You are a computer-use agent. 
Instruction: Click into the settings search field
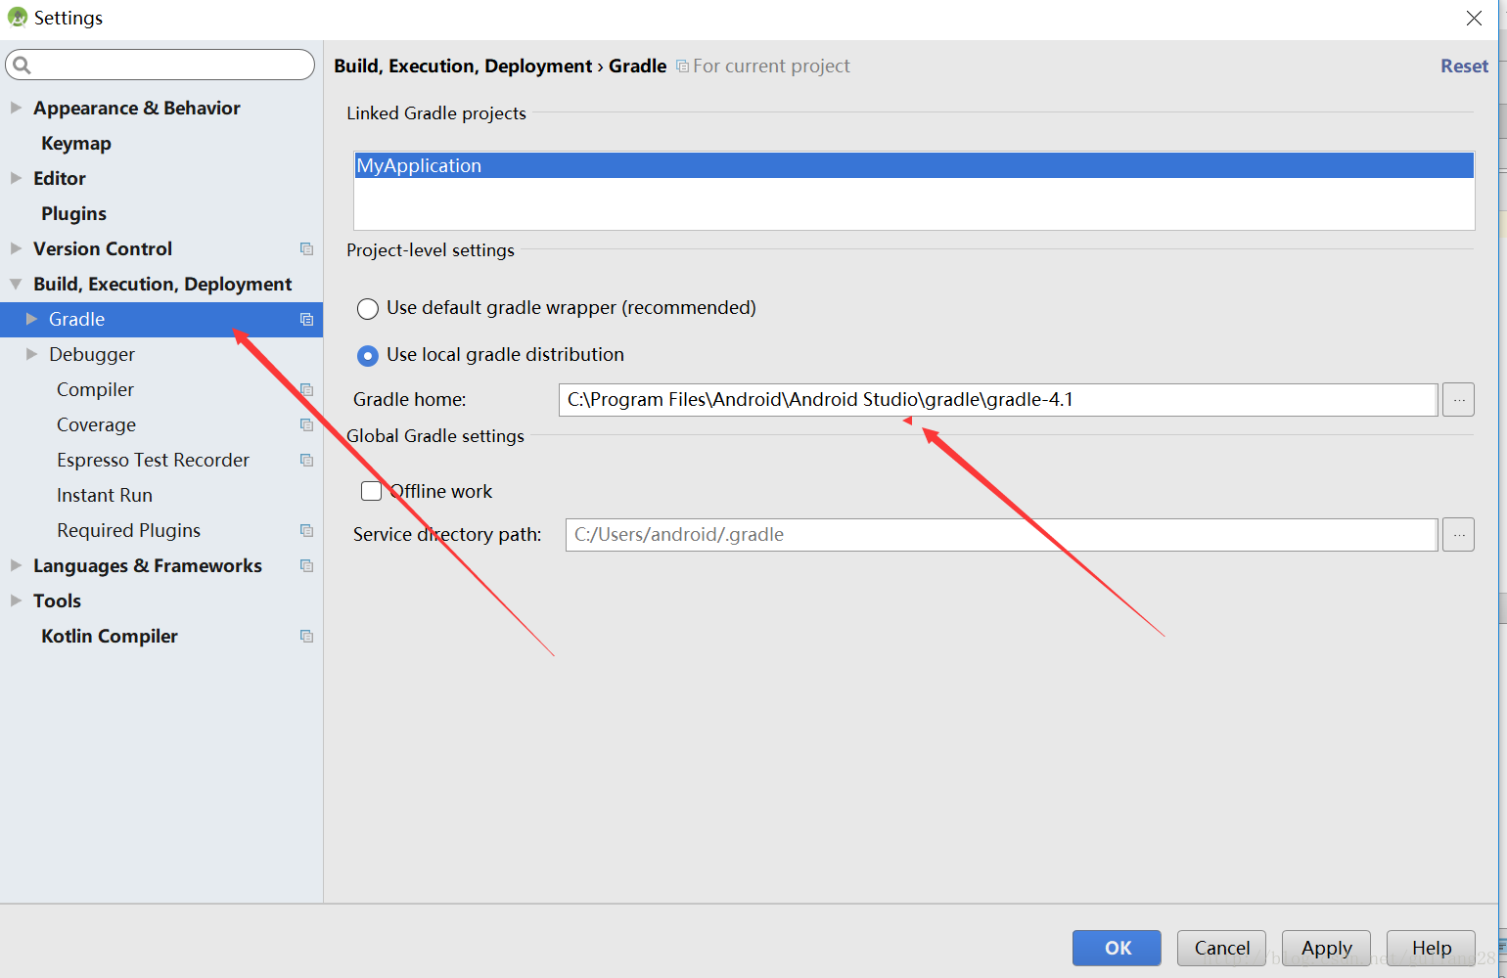160,66
